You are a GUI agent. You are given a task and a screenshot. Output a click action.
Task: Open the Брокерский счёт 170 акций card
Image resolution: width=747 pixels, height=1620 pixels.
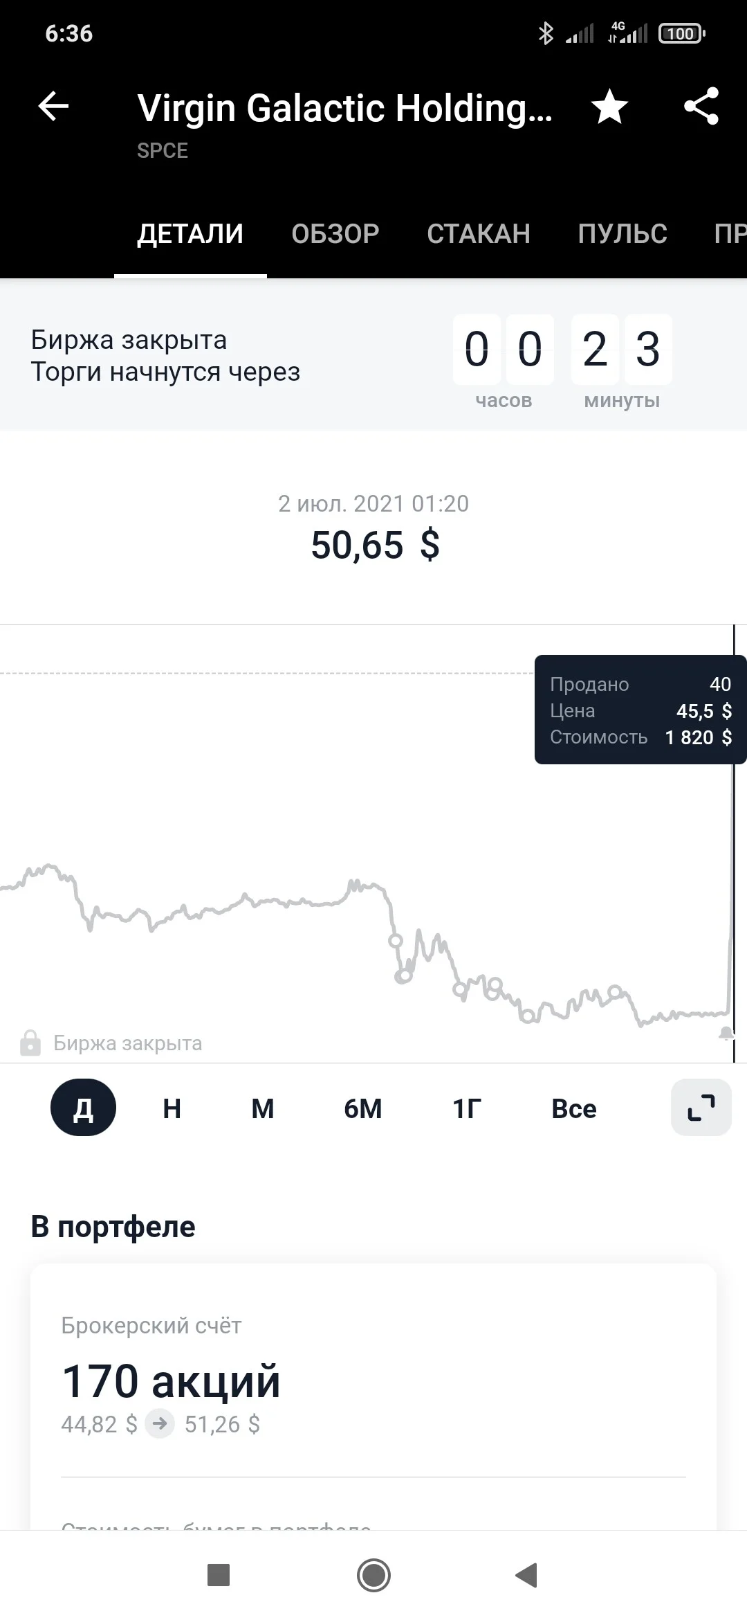tap(373, 1395)
